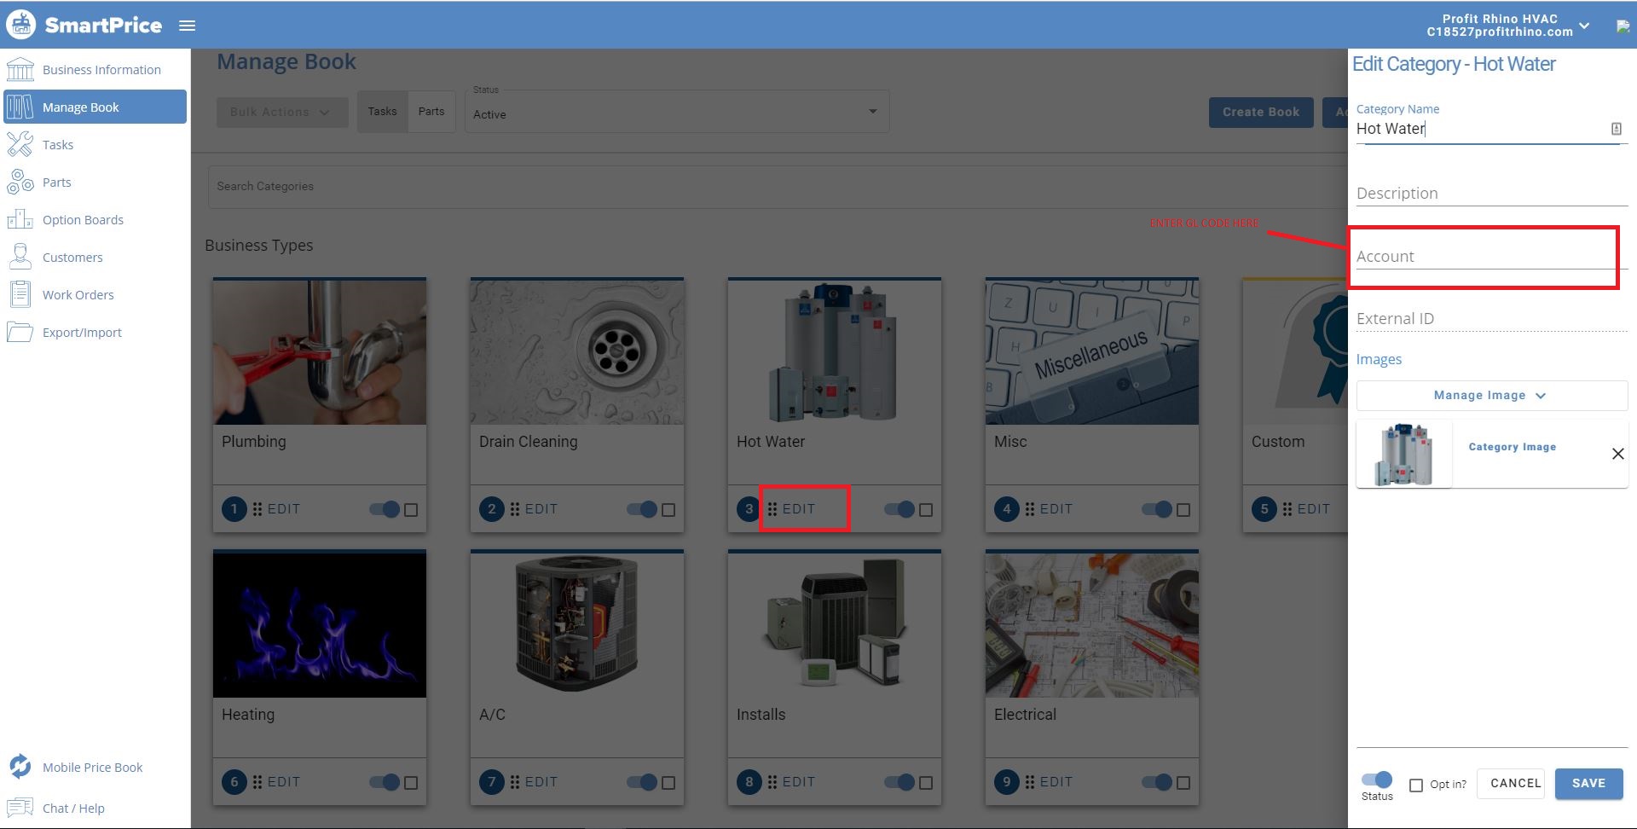Click the Mobile Price Book sync icon
The height and width of the screenshot is (829, 1637).
point(20,766)
